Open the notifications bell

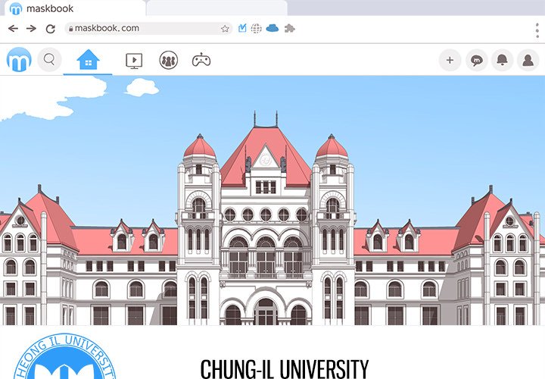coord(502,61)
